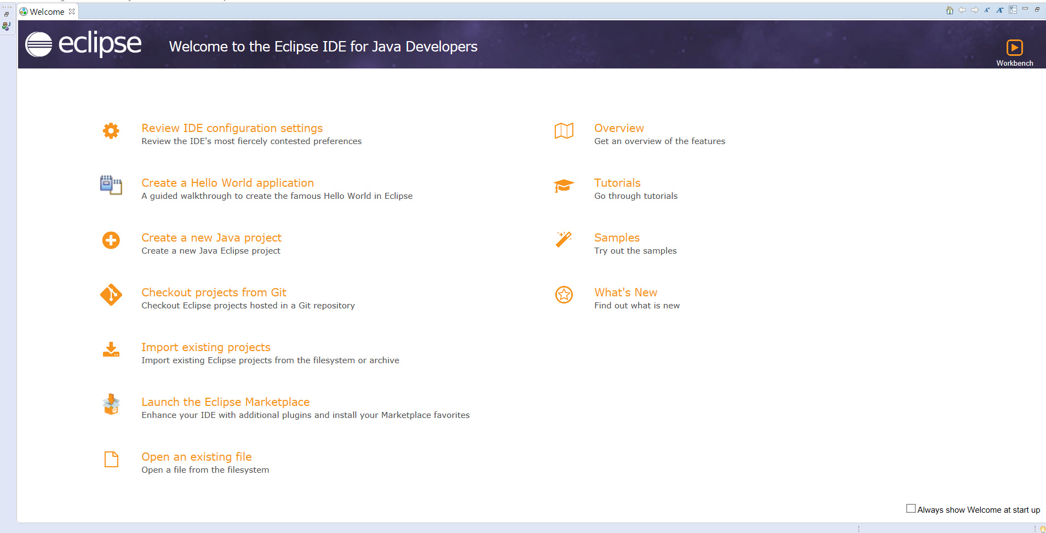The width and height of the screenshot is (1046, 533).
Task: Click 'Welcome to the Eclipse IDE for Java Developers' heading
Action: tap(323, 47)
